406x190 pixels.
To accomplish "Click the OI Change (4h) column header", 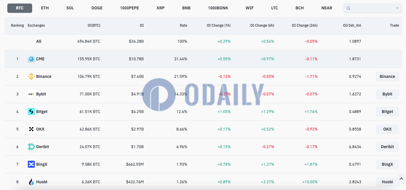I will pyautogui.click(x=262, y=25).
